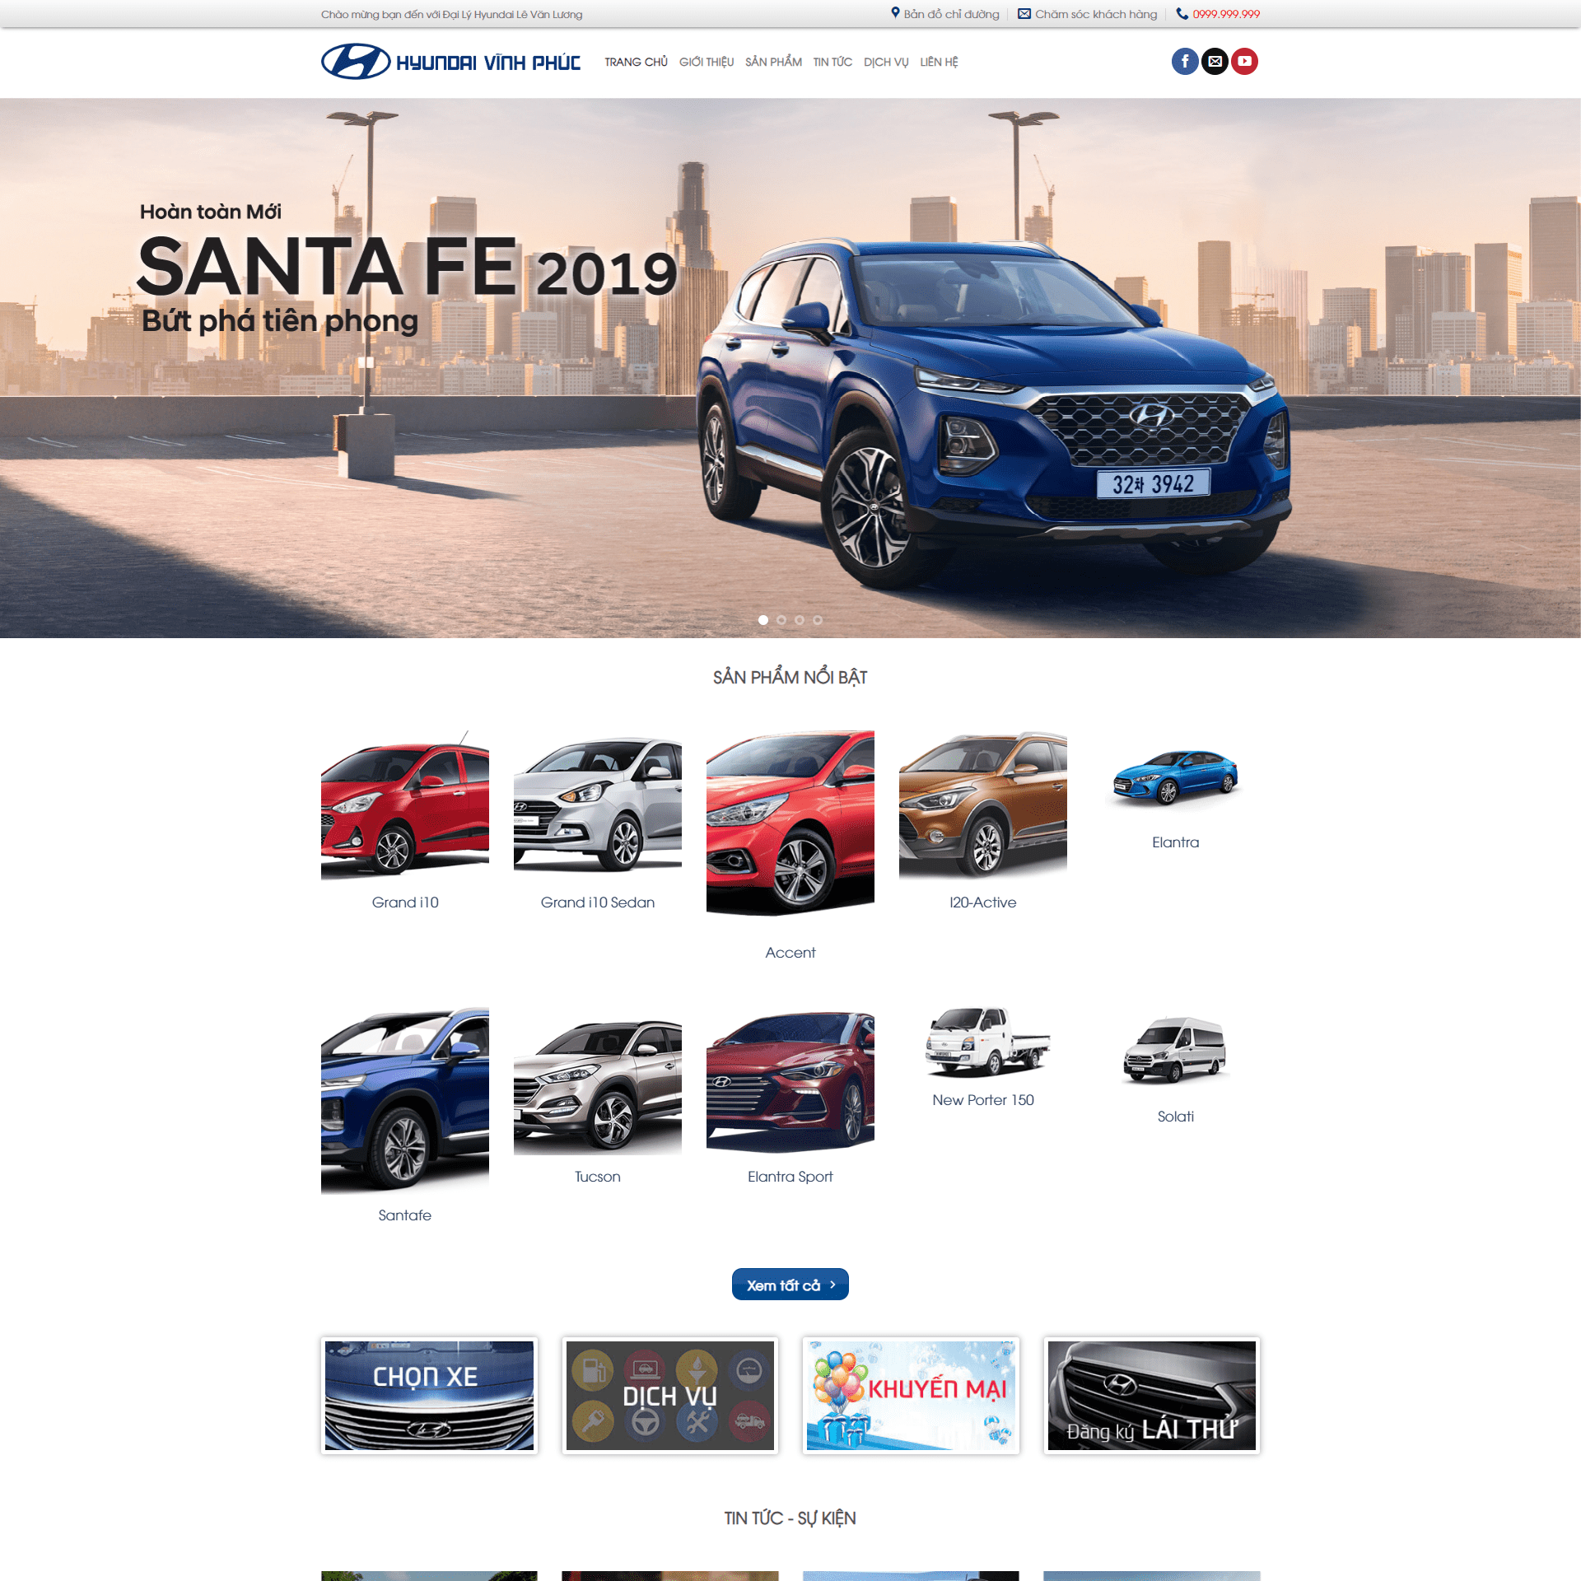Click the TIN TỨC - SỰ KIỆN heading
Image resolution: width=1581 pixels, height=1581 pixels.
pyautogui.click(x=790, y=1518)
